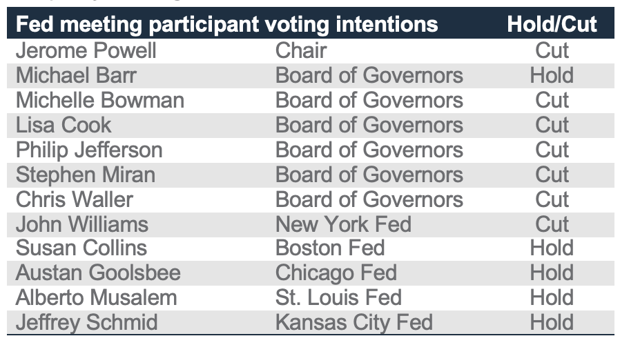
Task: Select the 'Kansas City Fed' cell
Action: point(354,322)
